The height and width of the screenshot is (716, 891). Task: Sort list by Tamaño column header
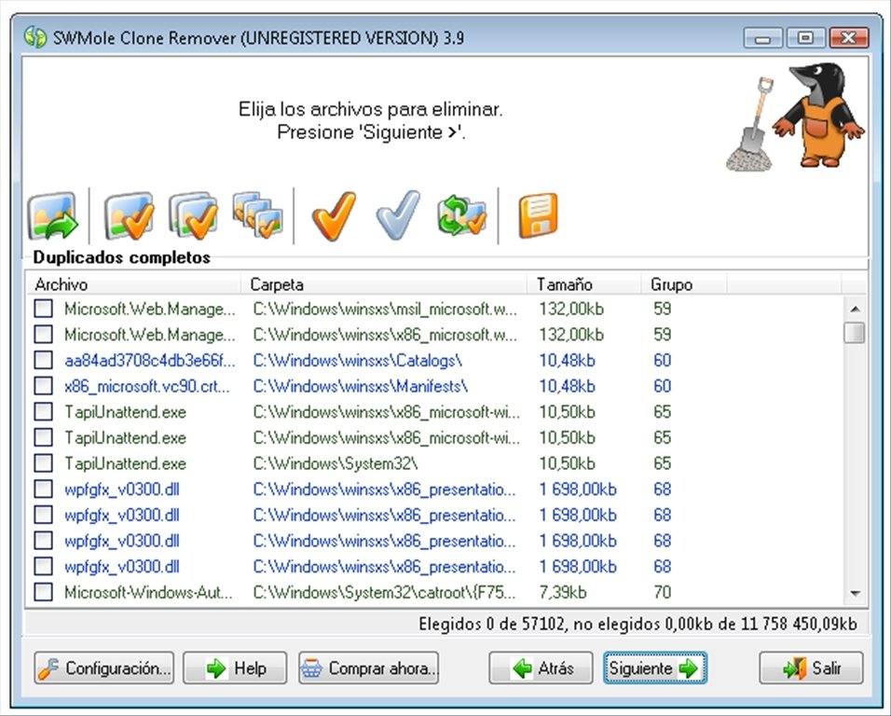pos(584,284)
